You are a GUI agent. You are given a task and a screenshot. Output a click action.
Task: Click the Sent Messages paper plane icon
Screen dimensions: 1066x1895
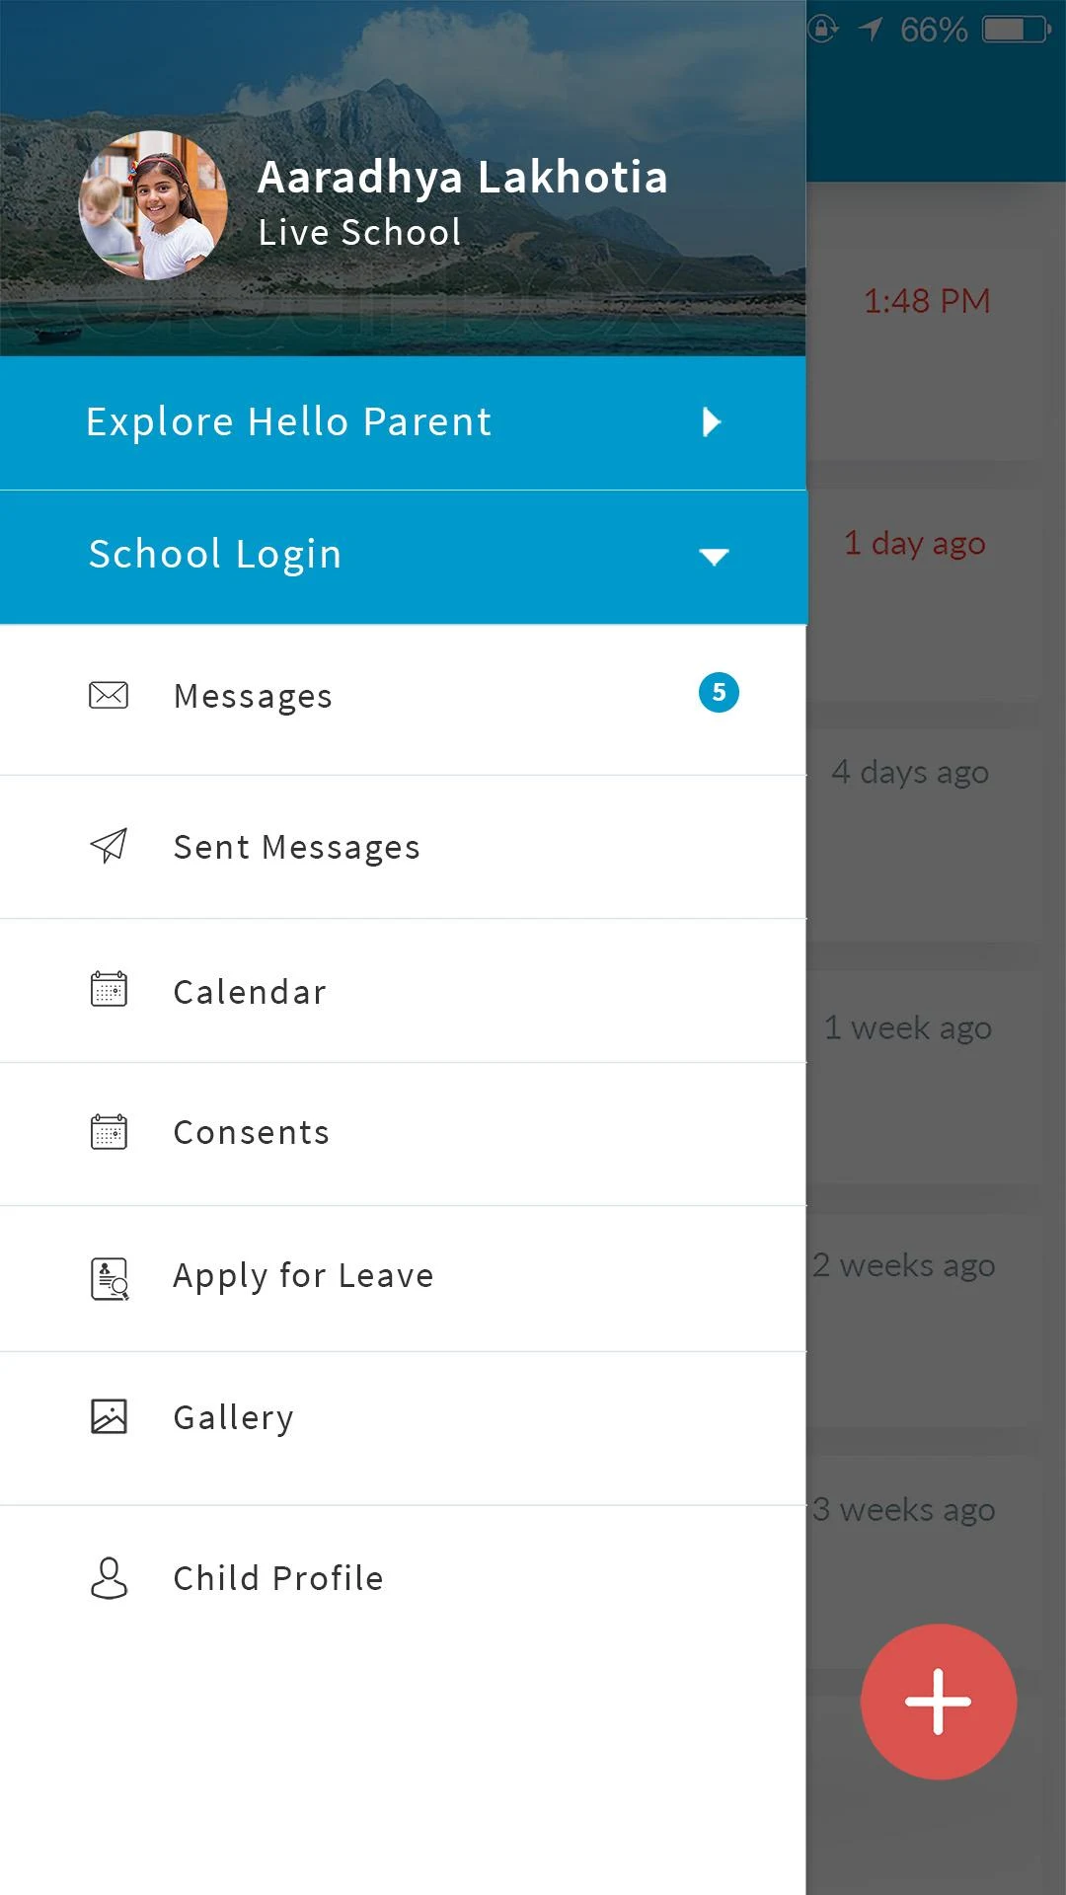(109, 846)
